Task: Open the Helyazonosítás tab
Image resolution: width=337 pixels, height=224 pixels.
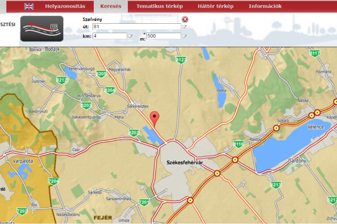Action: (65, 6)
